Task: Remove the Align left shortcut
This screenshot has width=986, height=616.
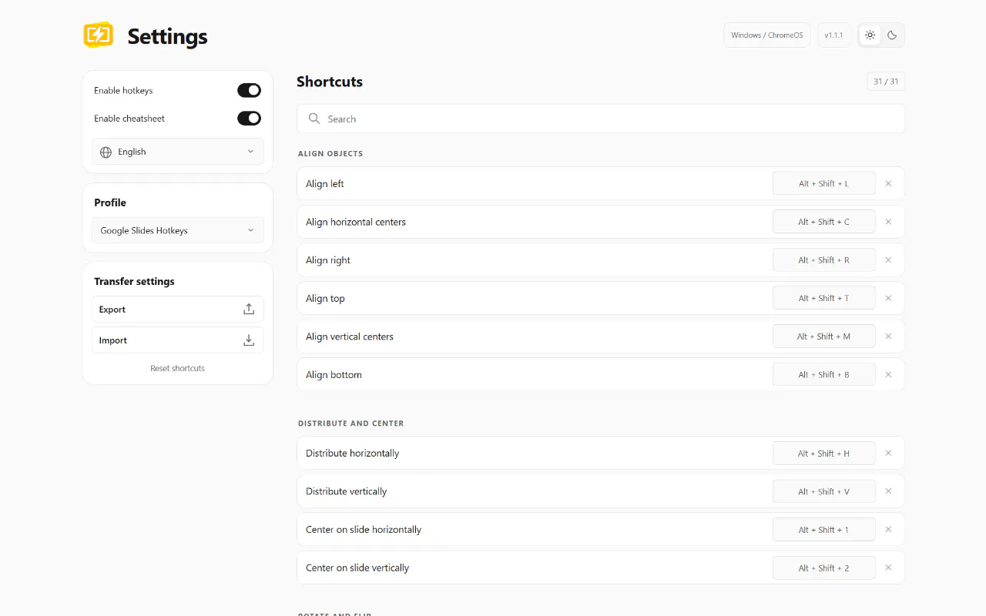Action: pyautogui.click(x=888, y=184)
